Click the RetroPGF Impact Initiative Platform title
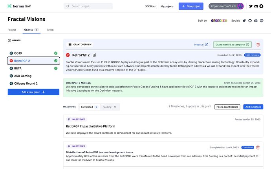Image resolution: width=271 pixels, height=169 pixels. click(x=90, y=126)
